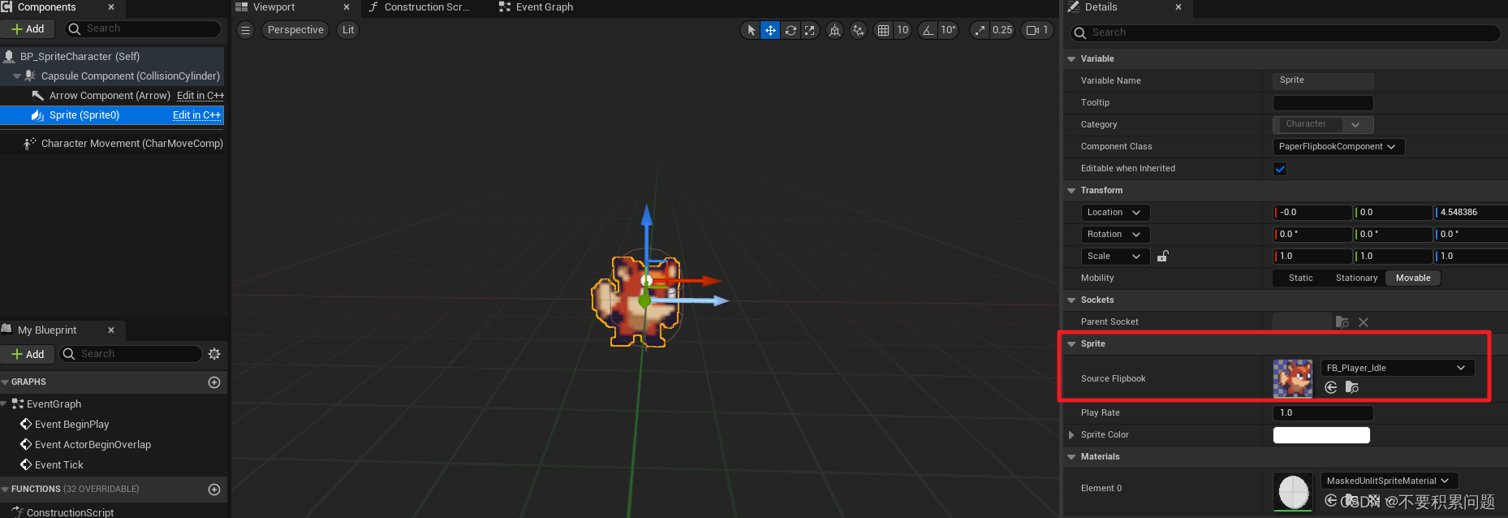The width and height of the screenshot is (1508, 518).
Task: Open the Component Class PaperFlipbookComponent dropdown
Action: tap(1338, 147)
